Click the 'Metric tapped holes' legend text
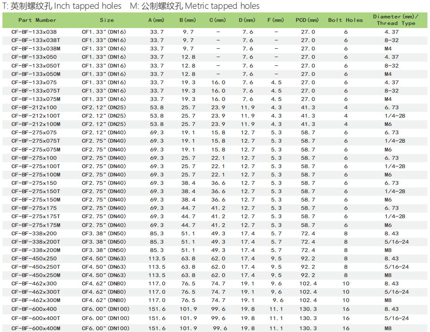The image size is (430, 332). (222, 6)
